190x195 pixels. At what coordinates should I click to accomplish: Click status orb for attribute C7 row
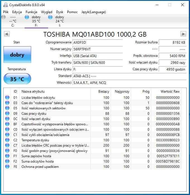(x=7, y=145)
